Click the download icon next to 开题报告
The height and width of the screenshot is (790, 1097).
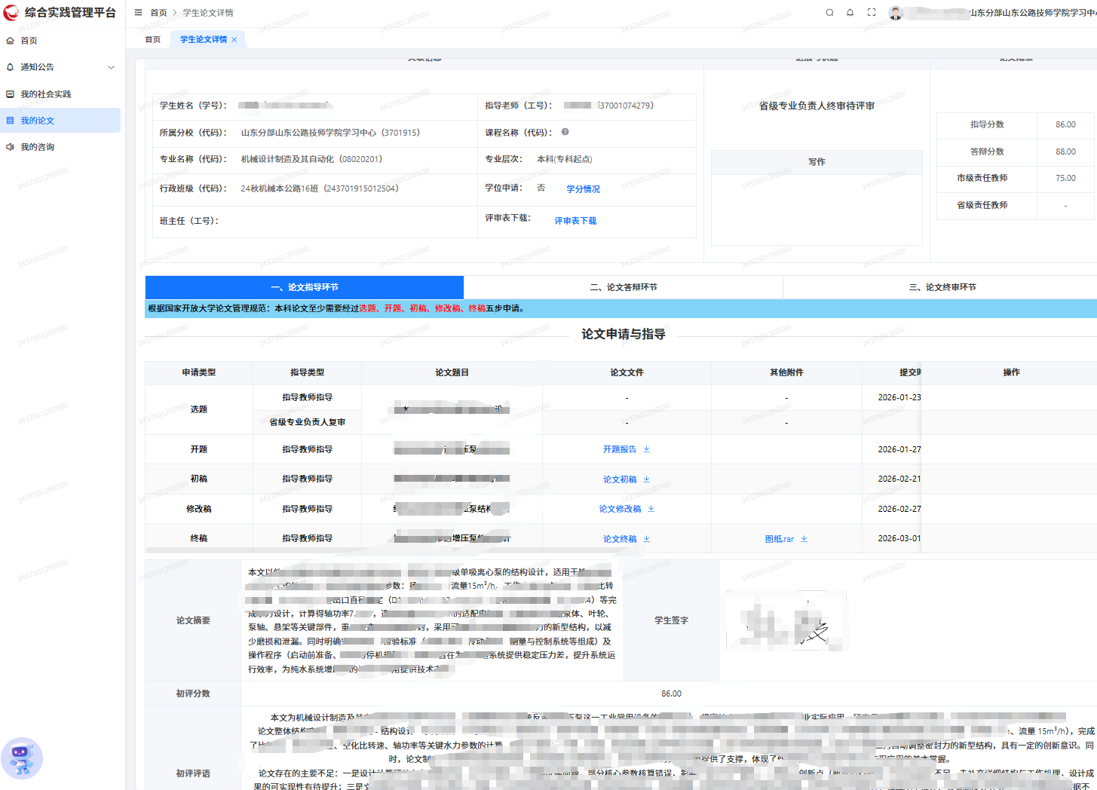647,449
